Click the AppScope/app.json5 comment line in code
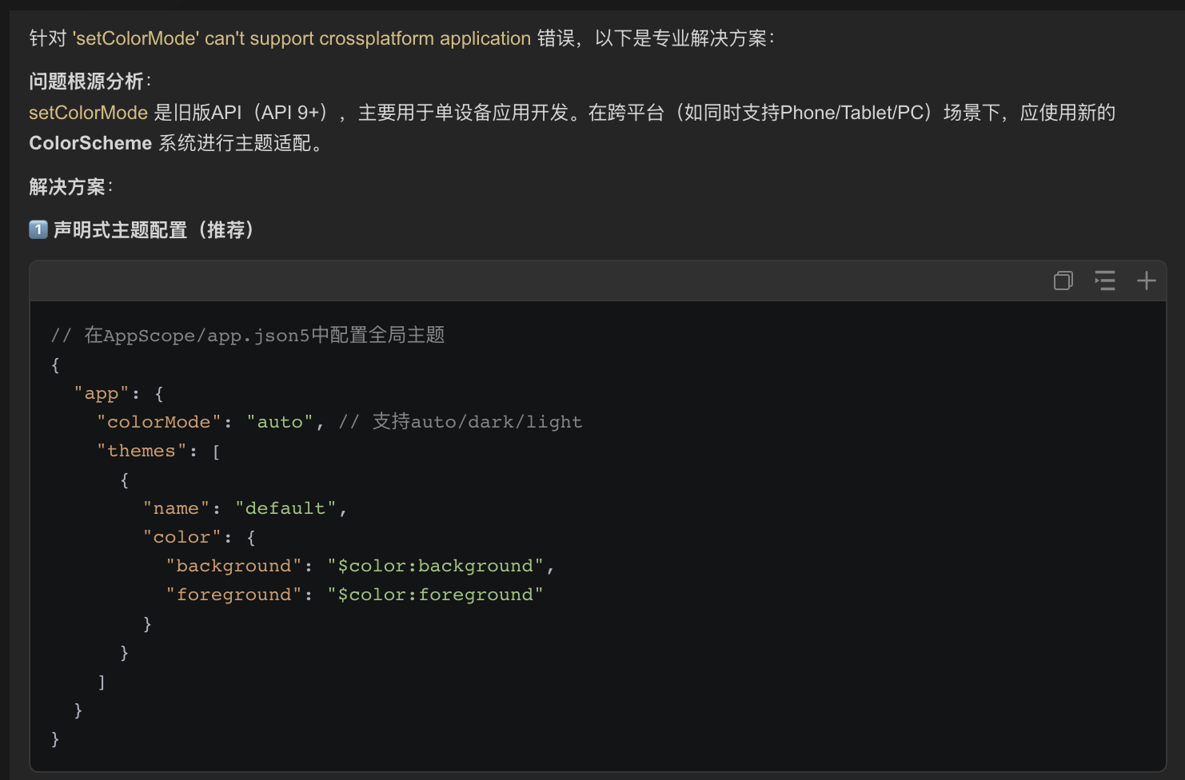The image size is (1185, 780). tap(248, 336)
